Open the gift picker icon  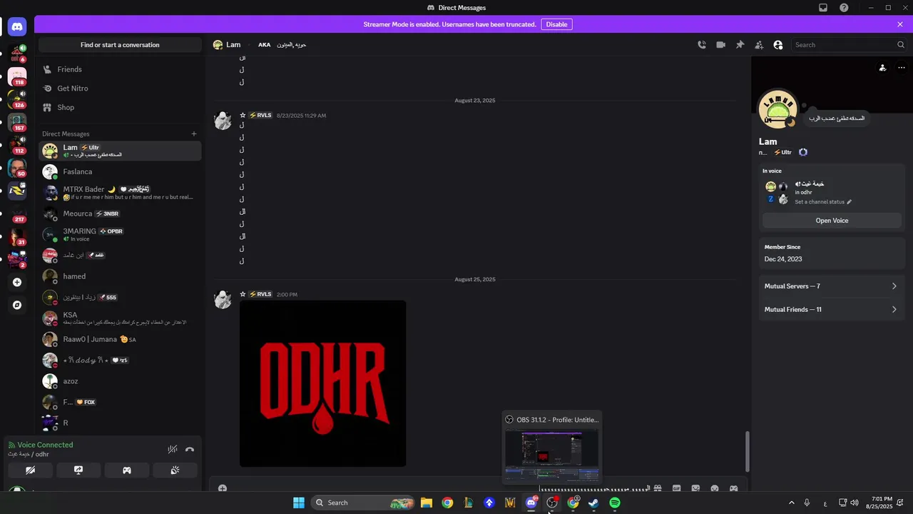[658, 488]
